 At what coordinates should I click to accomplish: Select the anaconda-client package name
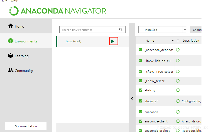tap(156, 121)
